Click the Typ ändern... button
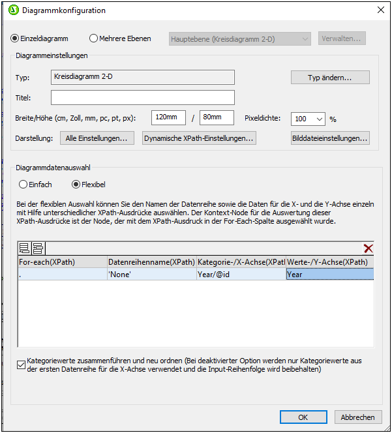This screenshot has height=433, width=392. point(330,78)
